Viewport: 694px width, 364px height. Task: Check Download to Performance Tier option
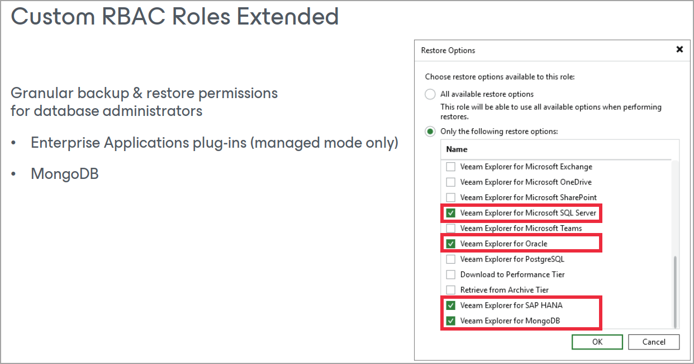pyautogui.click(x=451, y=275)
